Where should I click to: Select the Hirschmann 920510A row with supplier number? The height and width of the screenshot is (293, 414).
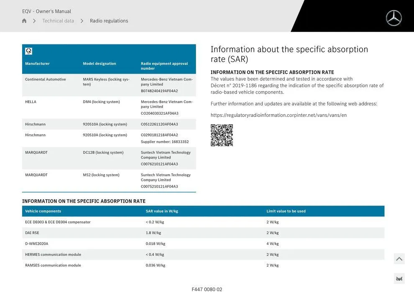click(109, 137)
